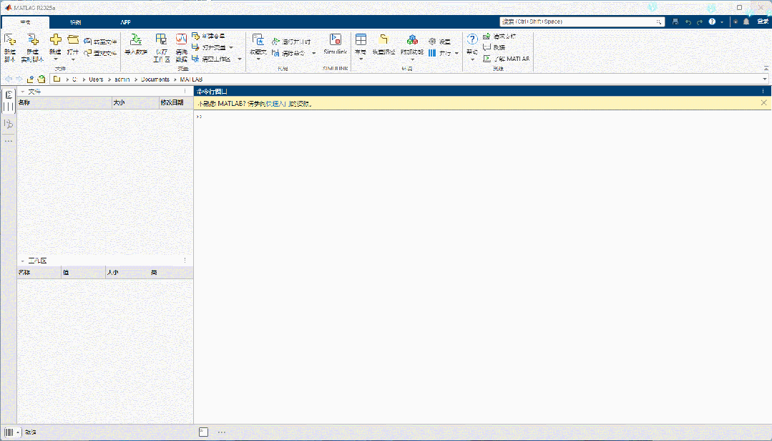The width and height of the screenshot is (772, 441).
Task: Open the address bar history dropdown
Action: tap(765, 79)
